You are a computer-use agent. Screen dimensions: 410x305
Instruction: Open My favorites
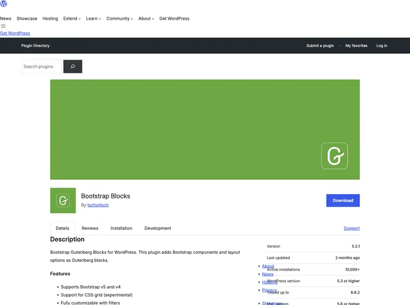click(x=356, y=46)
